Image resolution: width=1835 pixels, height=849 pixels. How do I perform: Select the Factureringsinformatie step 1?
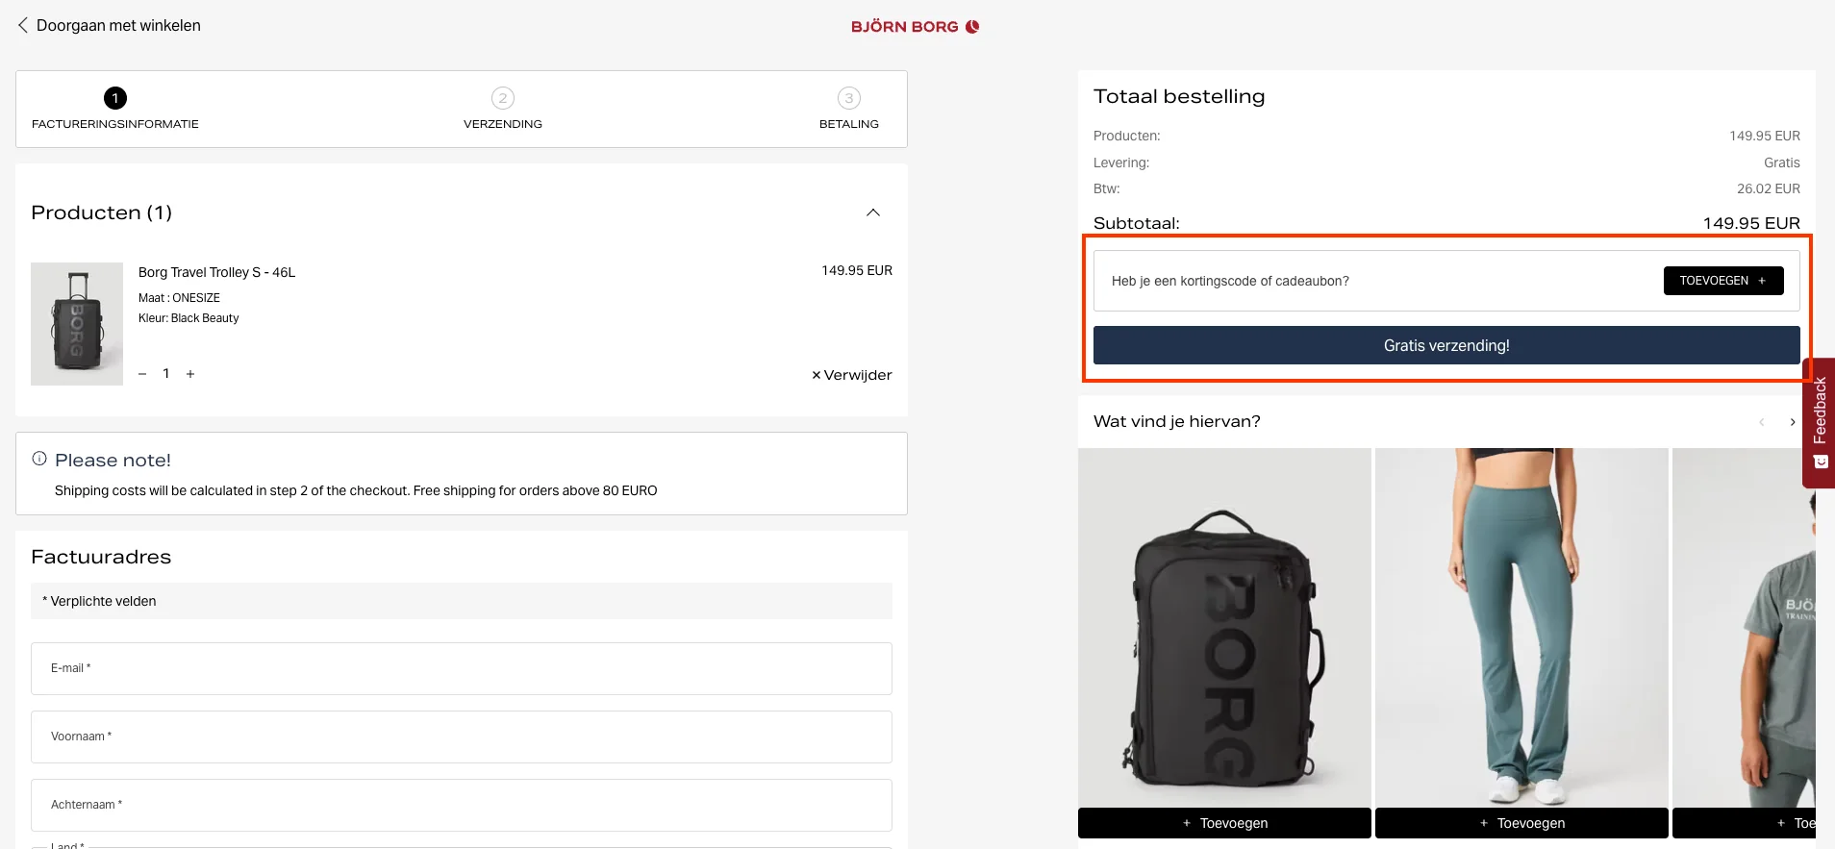click(115, 109)
